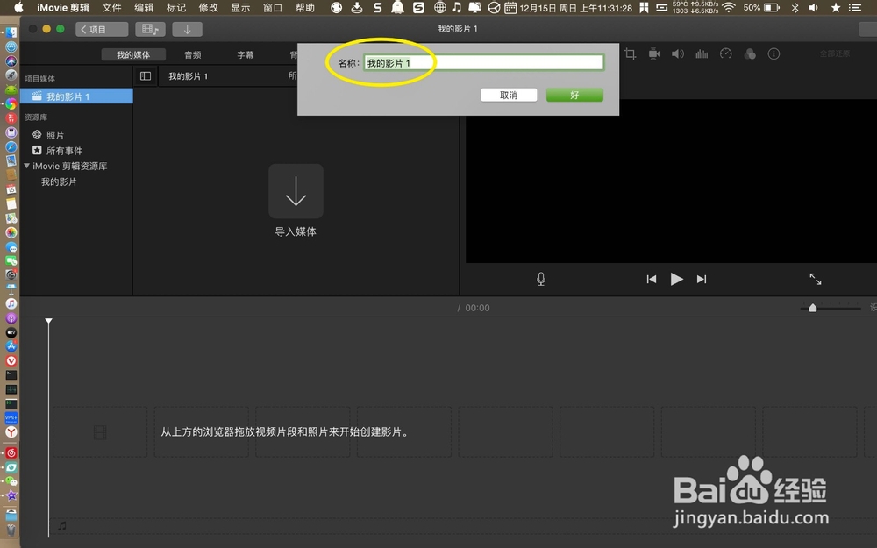Enter full screen playback arrows icon

point(816,279)
